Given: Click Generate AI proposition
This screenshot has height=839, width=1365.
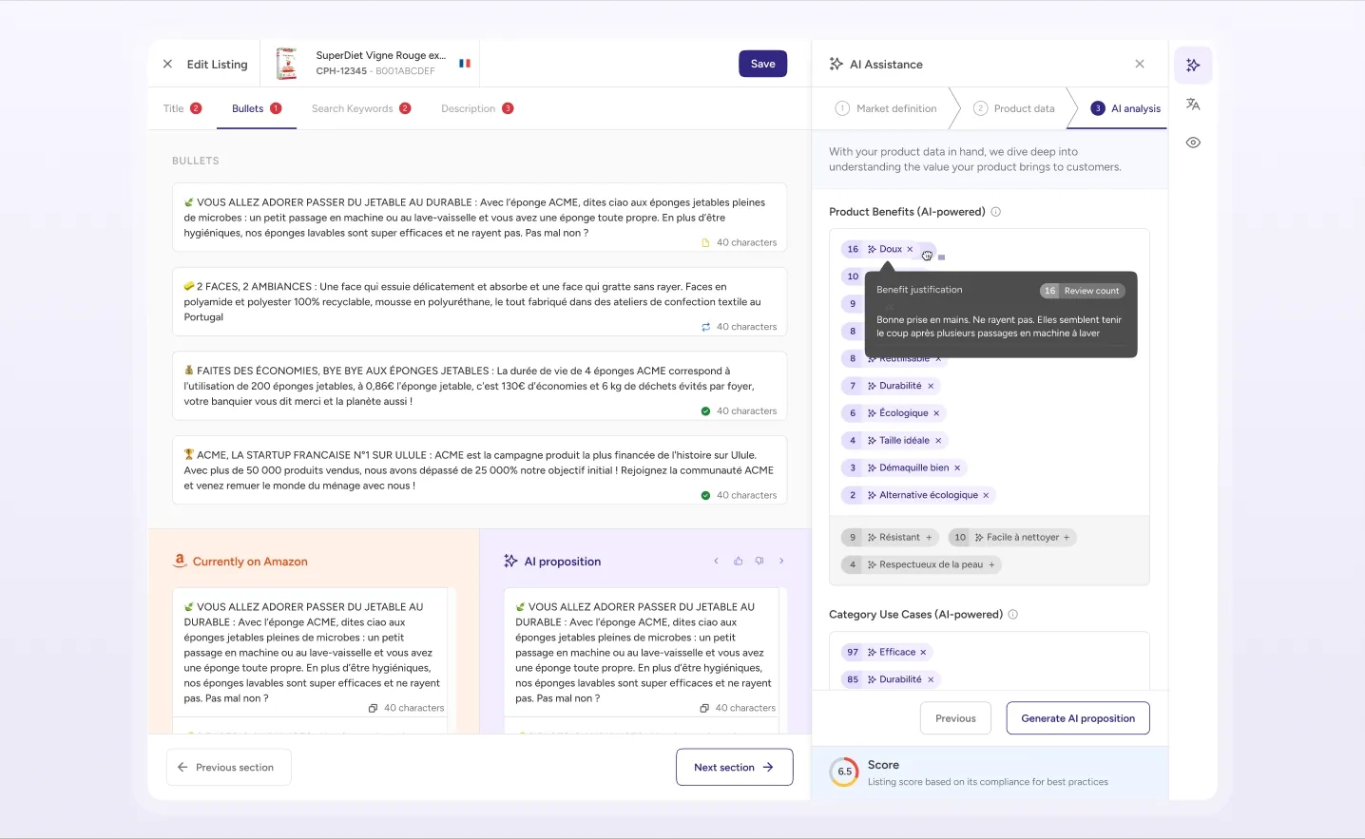Looking at the screenshot, I should tap(1078, 718).
